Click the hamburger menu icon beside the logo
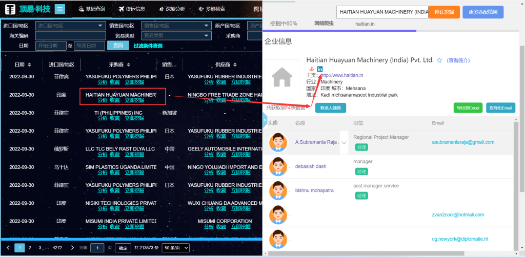This screenshot has height=257, width=525. (x=60, y=9)
